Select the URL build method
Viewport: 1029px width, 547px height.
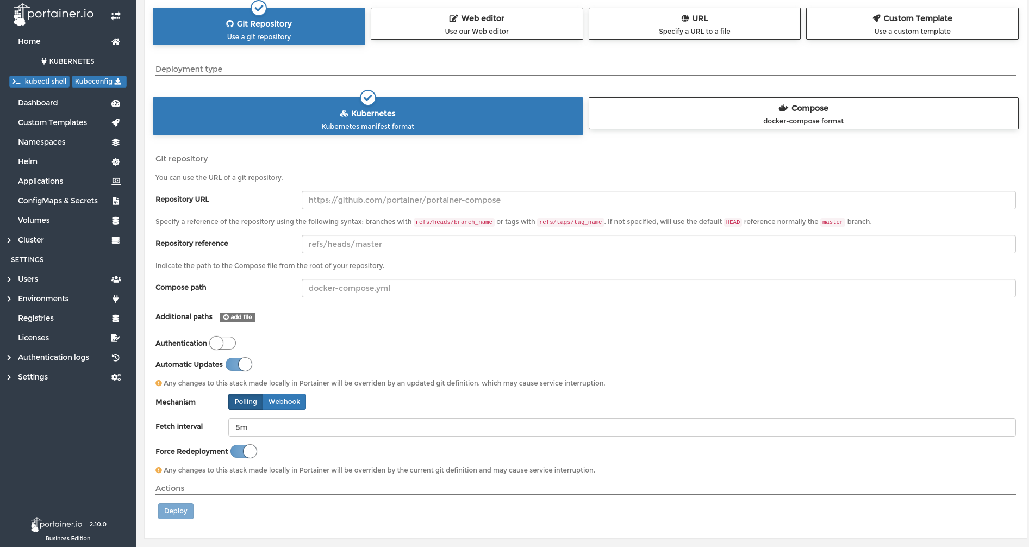[695, 23]
